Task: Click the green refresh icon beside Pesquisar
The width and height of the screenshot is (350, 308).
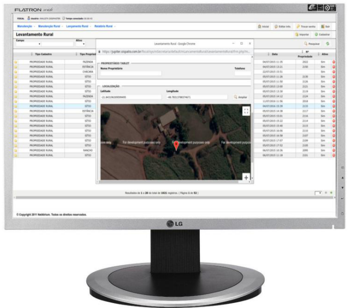Action: [x=327, y=44]
